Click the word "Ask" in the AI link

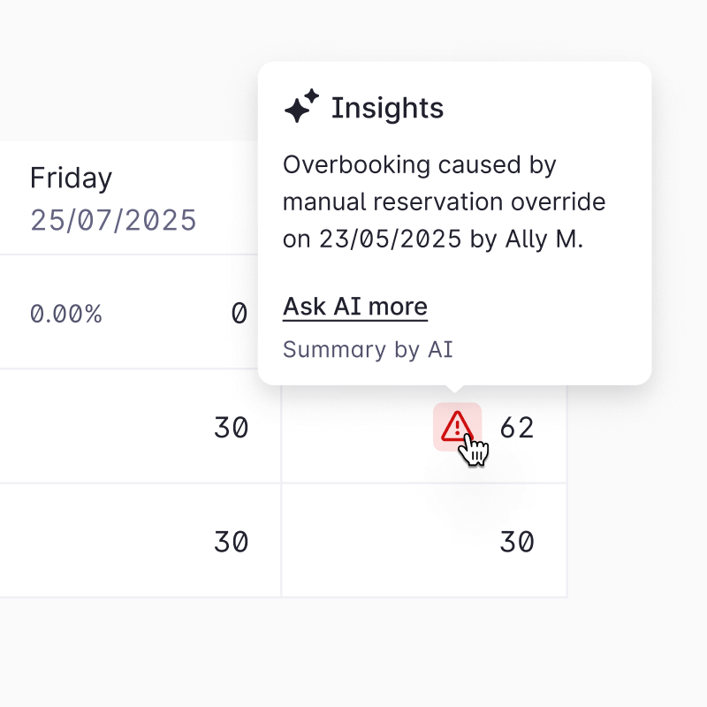point(305,307)
